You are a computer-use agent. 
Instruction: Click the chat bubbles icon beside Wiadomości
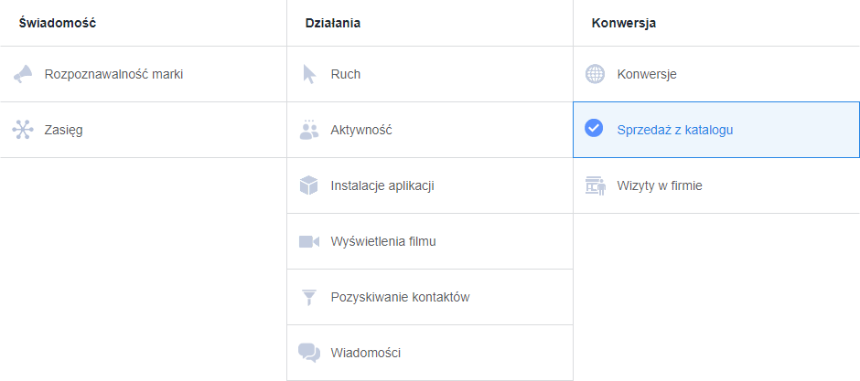coord(309,353)
